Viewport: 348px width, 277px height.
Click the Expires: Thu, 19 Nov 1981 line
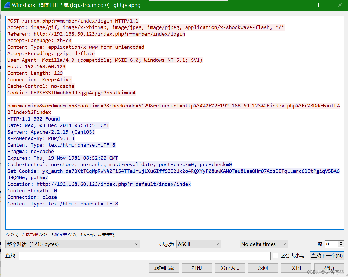click(63, 158)
